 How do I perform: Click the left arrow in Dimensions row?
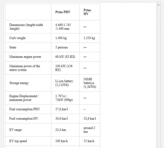point(85,27)
